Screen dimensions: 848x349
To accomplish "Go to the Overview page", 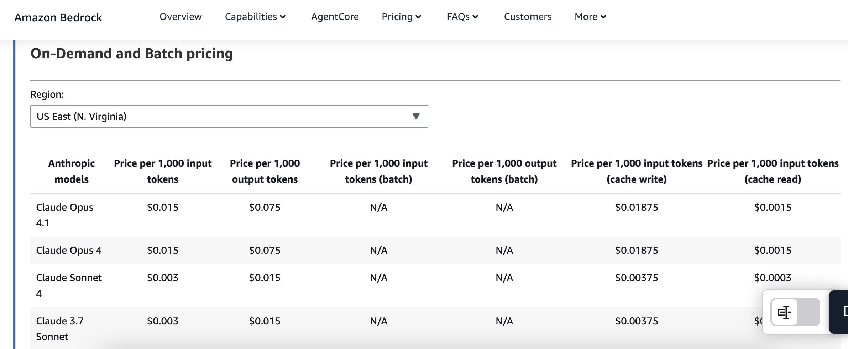I will point(180,17).
